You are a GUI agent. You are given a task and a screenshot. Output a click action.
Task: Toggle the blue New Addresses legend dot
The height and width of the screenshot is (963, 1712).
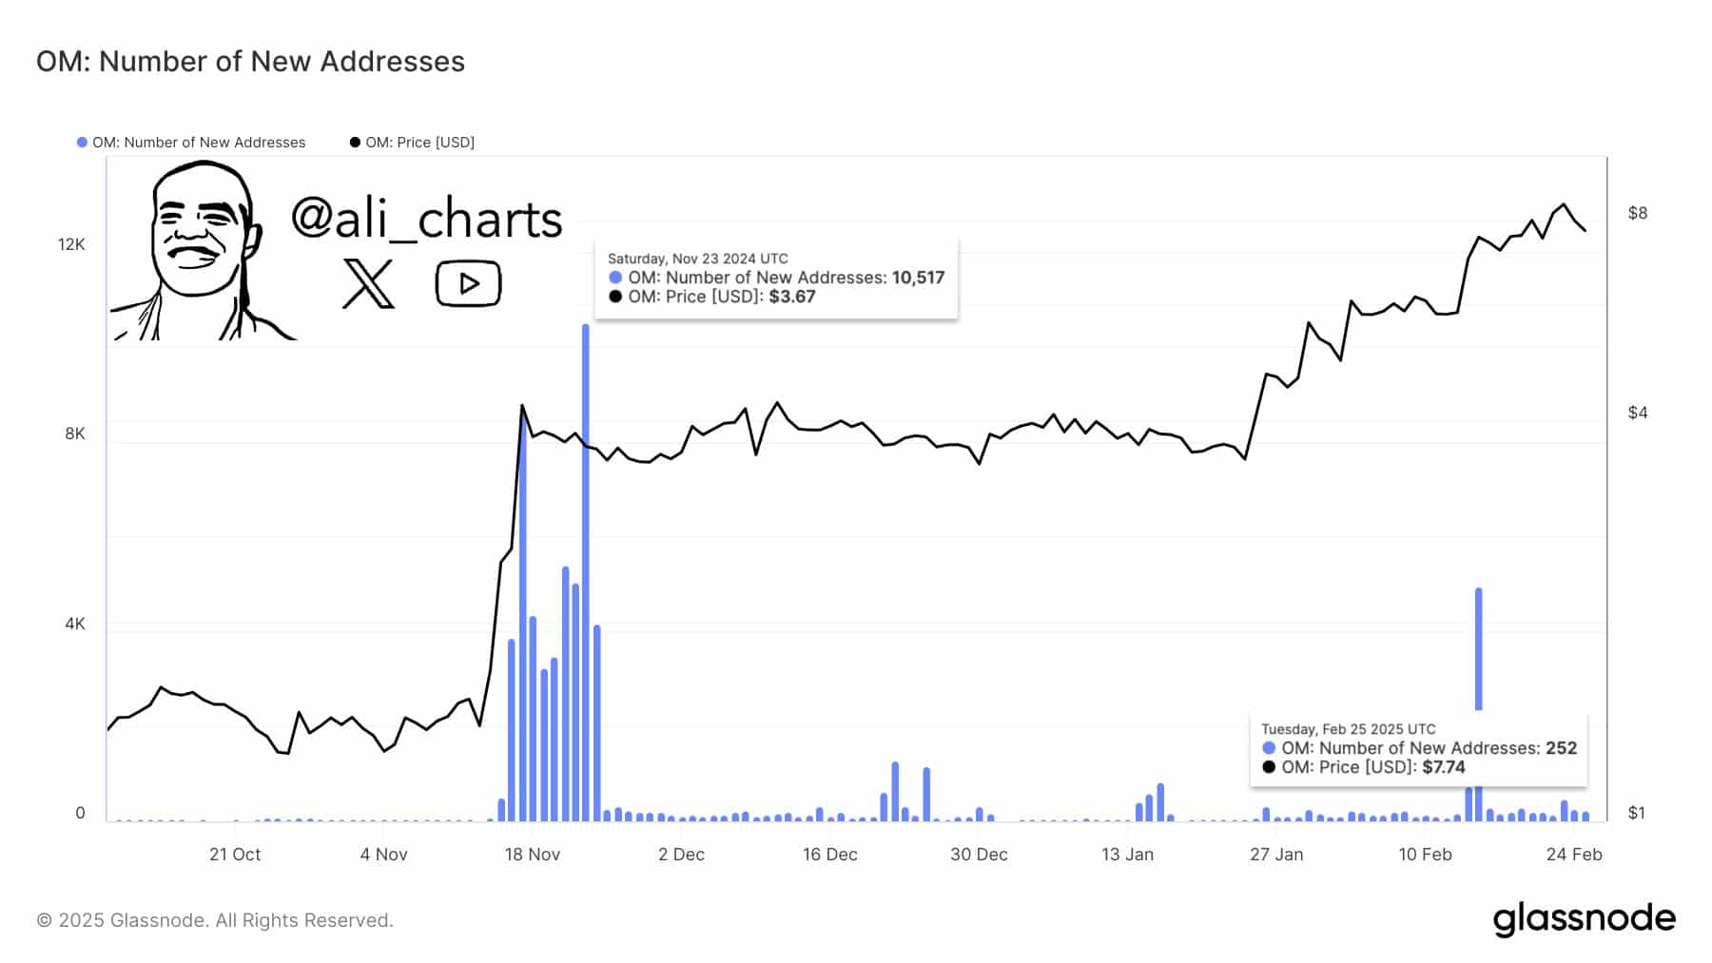82,143
